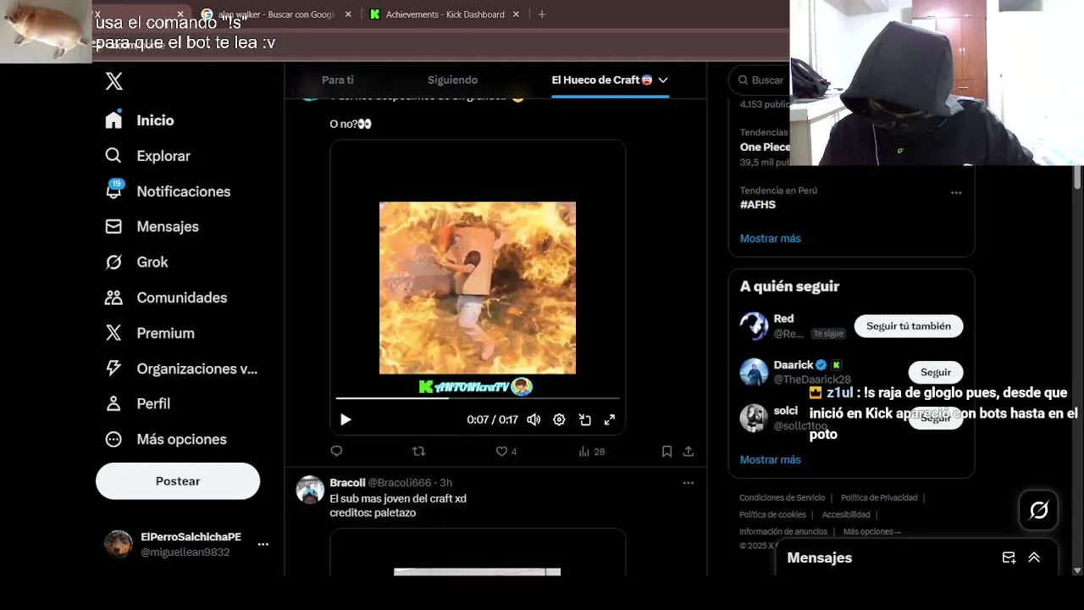
Task: Open Condiciones de Servicio link
Action: pyautogui.click(x=782, y=497)
